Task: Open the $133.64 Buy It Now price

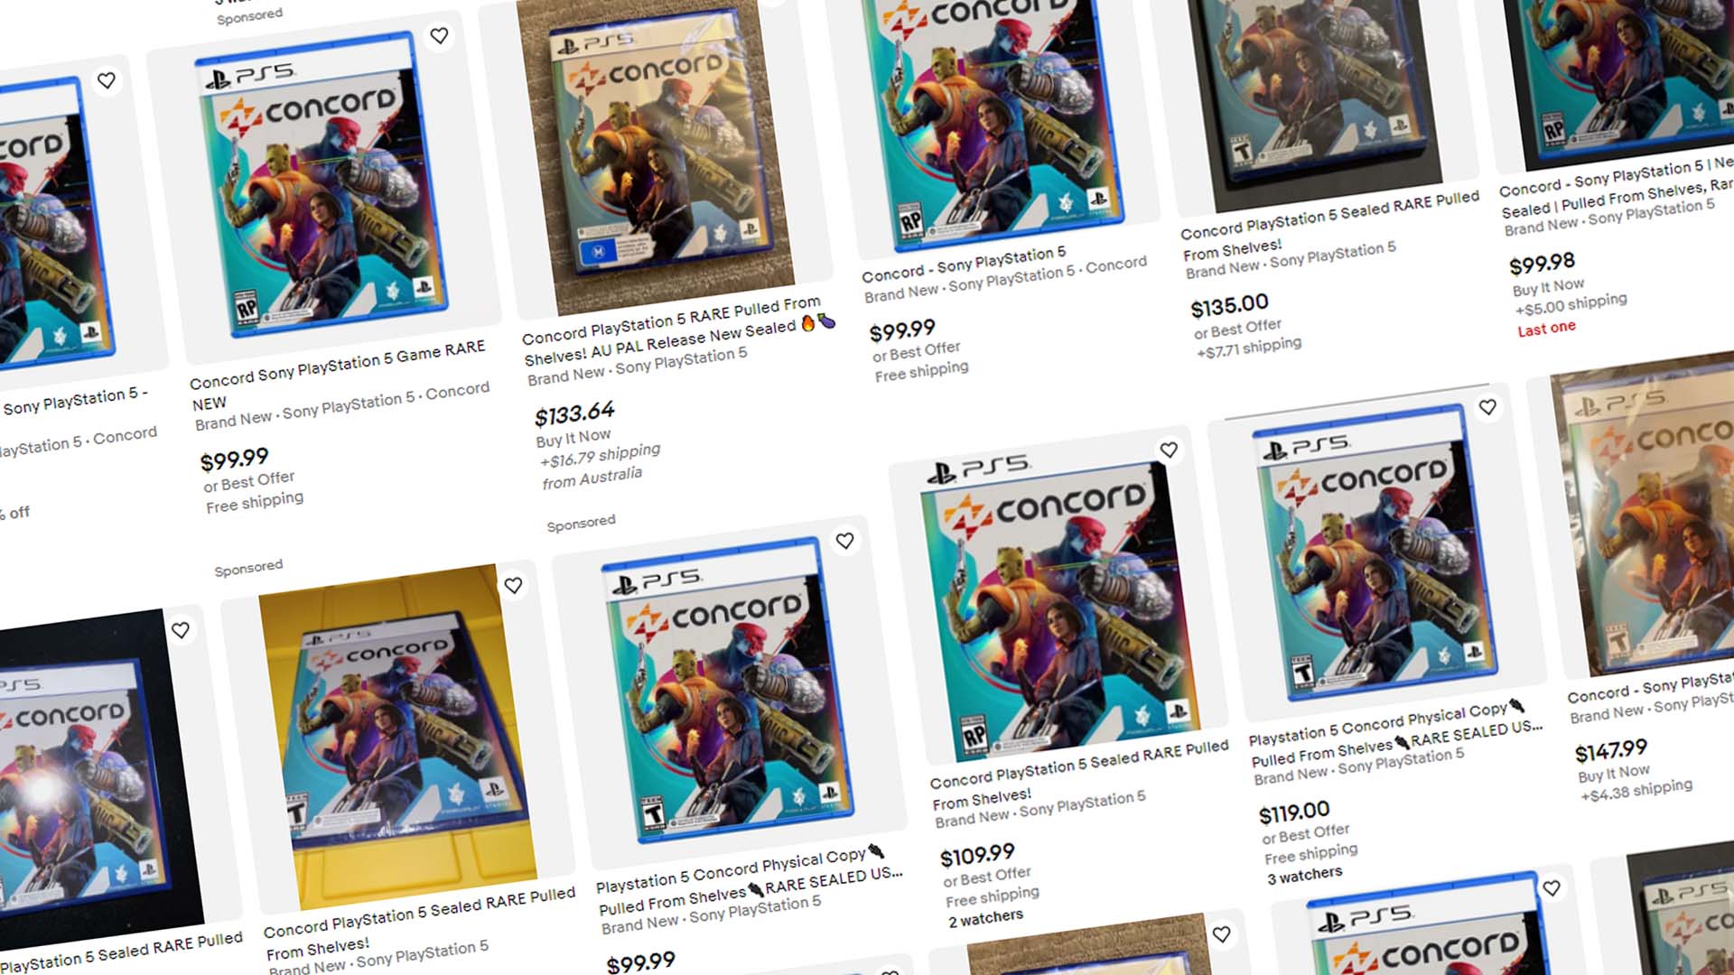Action: [574, 414]
